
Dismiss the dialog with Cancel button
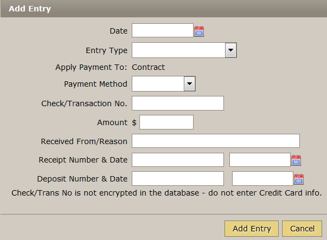[x=302, y=229]
